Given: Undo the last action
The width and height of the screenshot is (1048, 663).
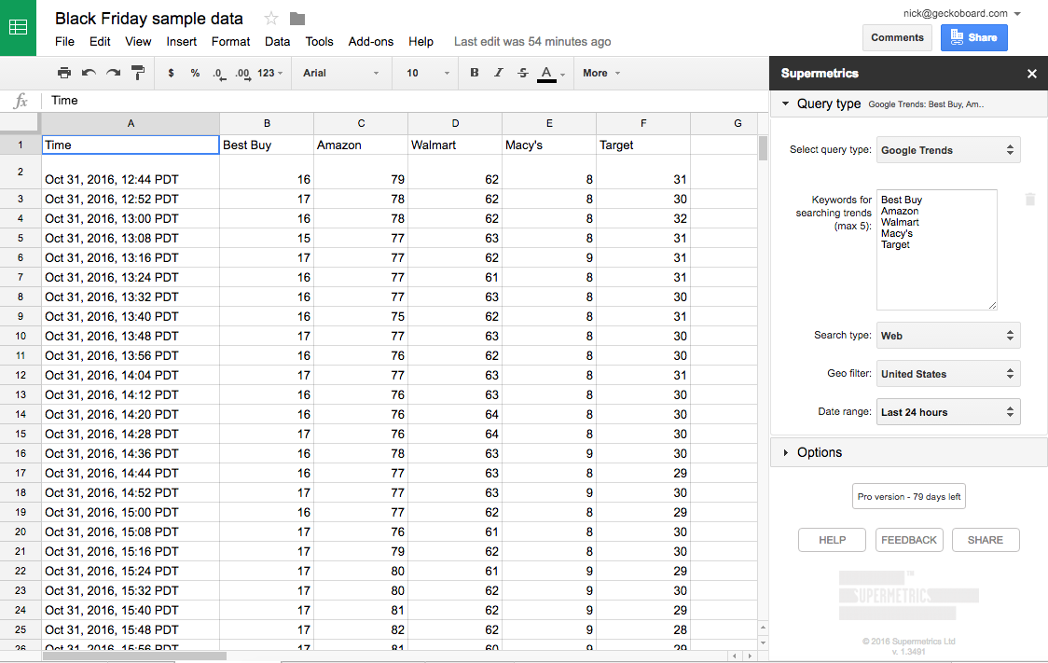Looking at the screenshot, I should [x=89, y=73].
